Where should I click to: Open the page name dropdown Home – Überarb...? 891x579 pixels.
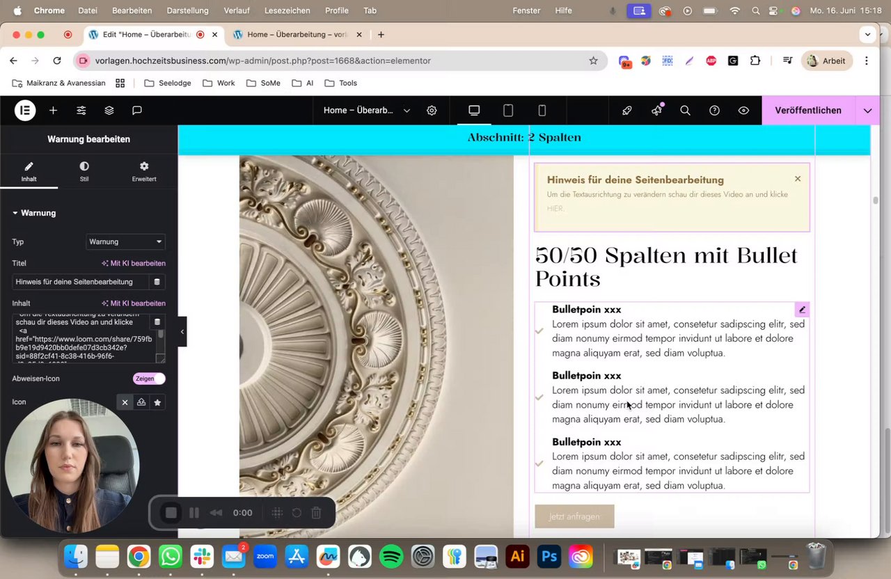pos(367,110)
